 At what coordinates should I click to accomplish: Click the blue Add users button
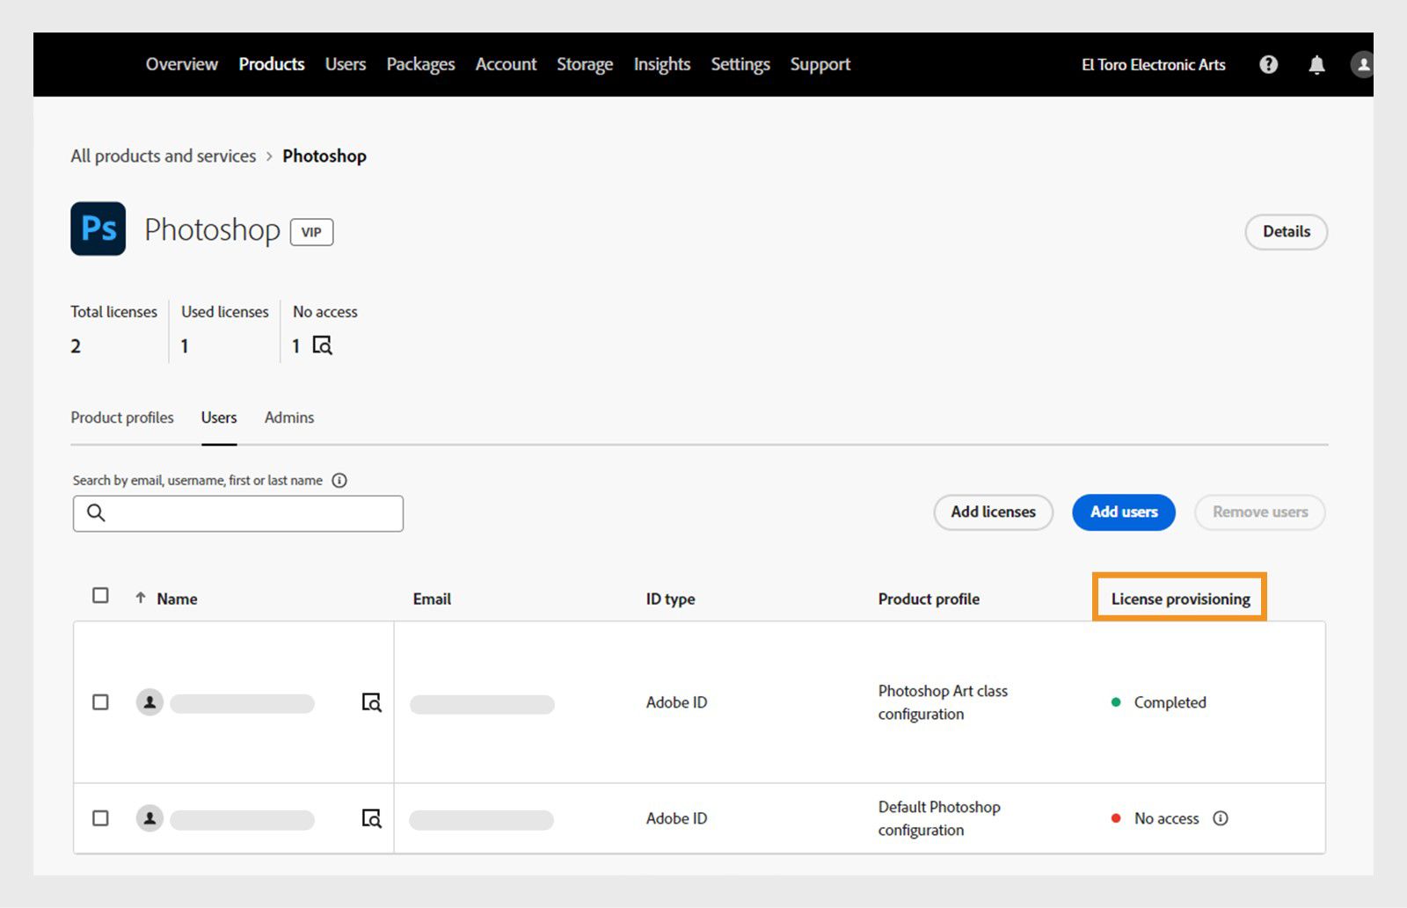tap(1124, 512)
